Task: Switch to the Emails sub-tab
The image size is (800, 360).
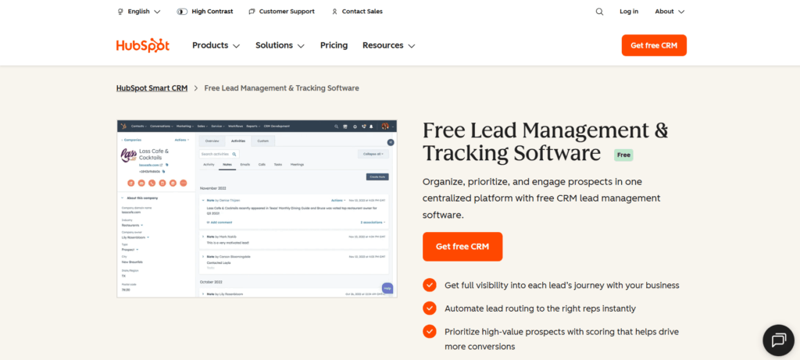Action: point(245,164)
